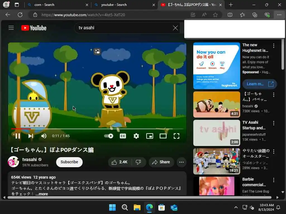The width and height of the screenshot is (286, 214).
Task: Clear the 'tv asahi' search text
Action: [x=175, y=28]
